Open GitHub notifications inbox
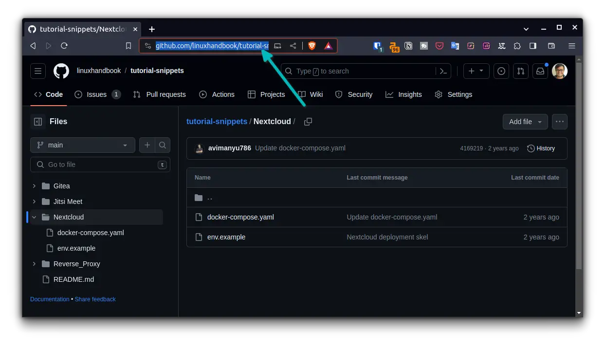 (540, 71)
